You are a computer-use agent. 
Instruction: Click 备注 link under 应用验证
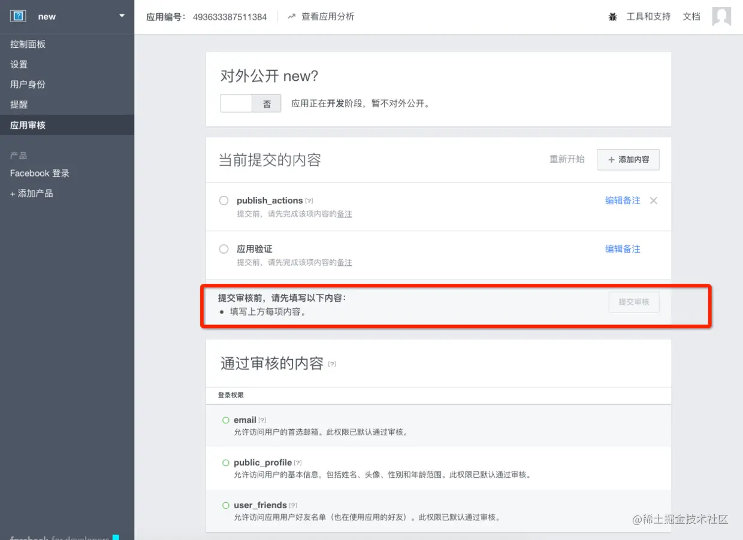pyautogui.click(x=345, y=262)
